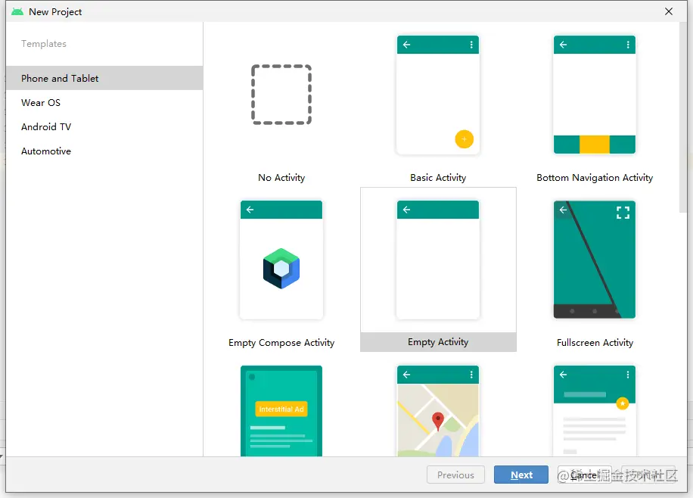Click the vertical scrollbar of the template grid
The height and width of the screenshot is (498, 693).
pos(683,117)
